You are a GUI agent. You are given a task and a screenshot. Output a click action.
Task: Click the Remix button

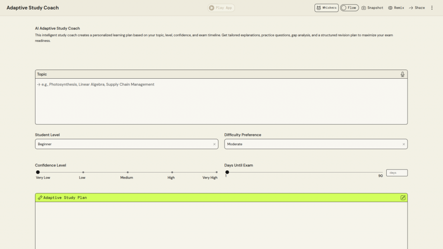click(x=396, y=8)
